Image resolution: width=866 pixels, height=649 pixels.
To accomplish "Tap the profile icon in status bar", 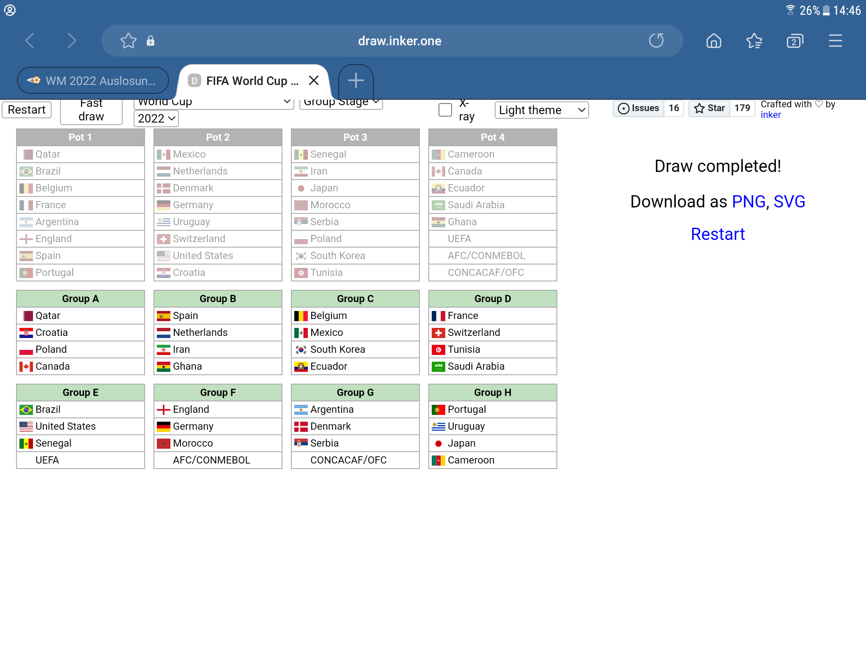I will [10, 10].
